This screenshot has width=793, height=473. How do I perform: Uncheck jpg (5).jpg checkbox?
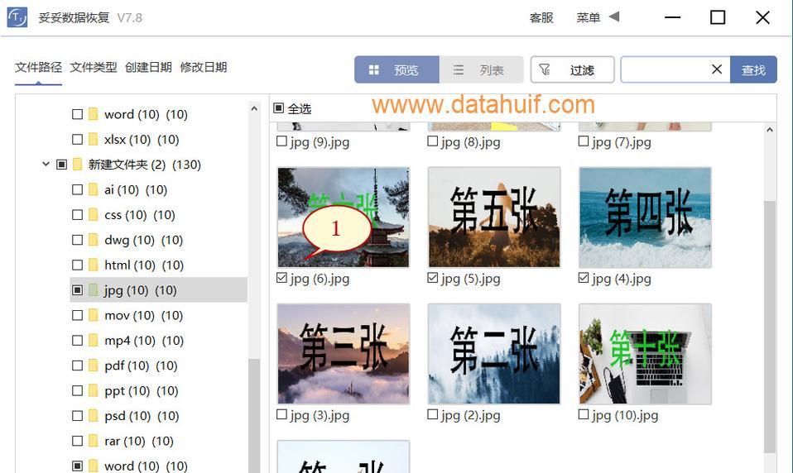pyautogui.click(x=432, y=278)
